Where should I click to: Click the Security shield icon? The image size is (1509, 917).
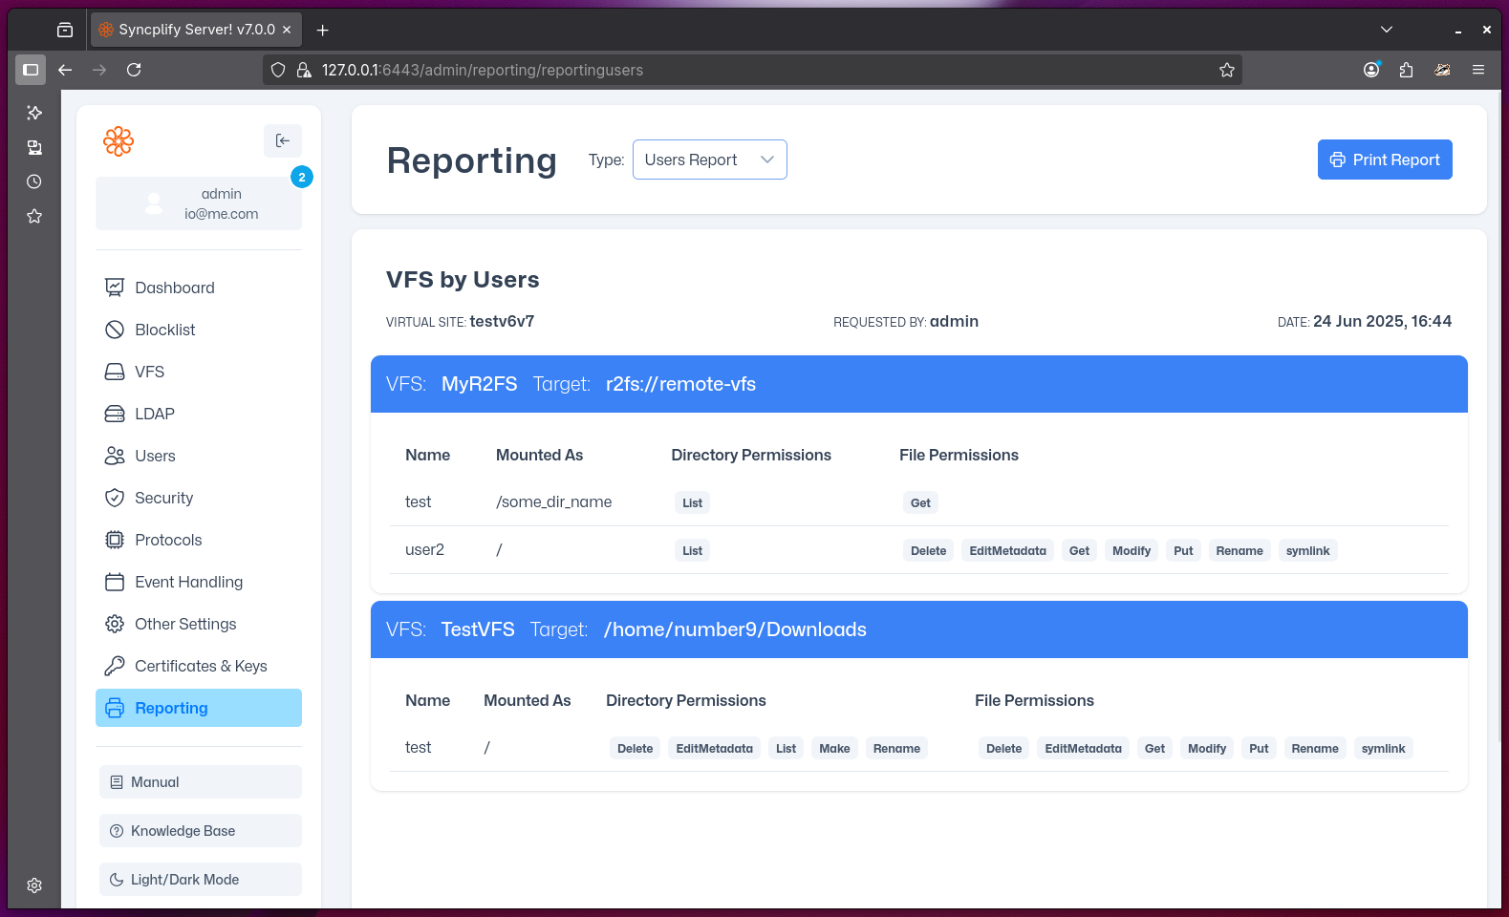[115, 498]
